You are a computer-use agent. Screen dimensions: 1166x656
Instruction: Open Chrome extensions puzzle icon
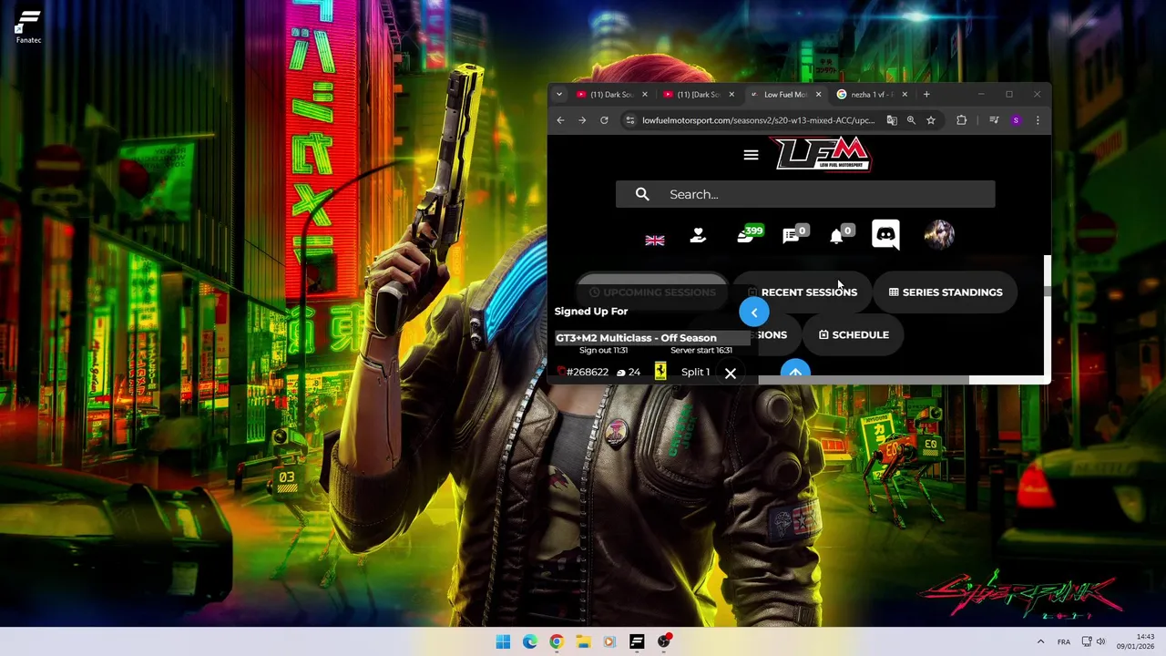click(961, 120)
